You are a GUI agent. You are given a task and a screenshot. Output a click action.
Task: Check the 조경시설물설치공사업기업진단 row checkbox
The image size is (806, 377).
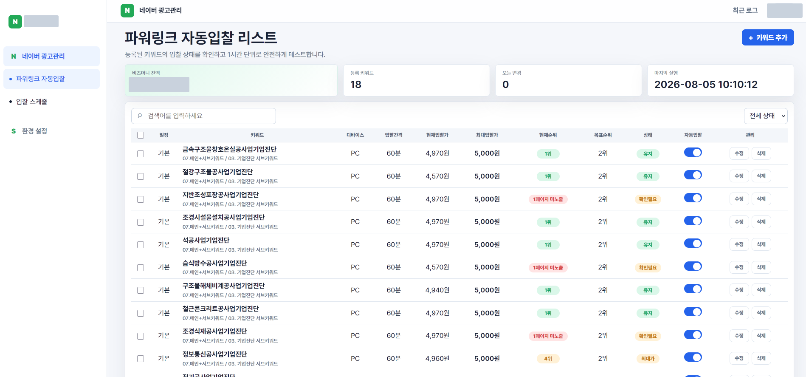pyautogui.click(x=141, y=222)
